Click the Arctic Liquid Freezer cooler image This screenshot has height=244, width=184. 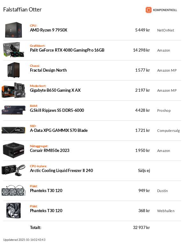click(14, 170)
